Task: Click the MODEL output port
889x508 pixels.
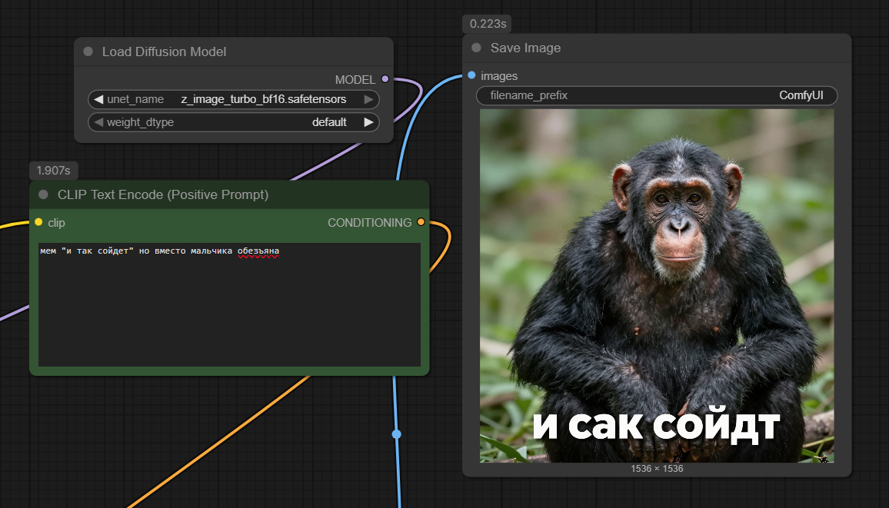Action: coord(385,79)
